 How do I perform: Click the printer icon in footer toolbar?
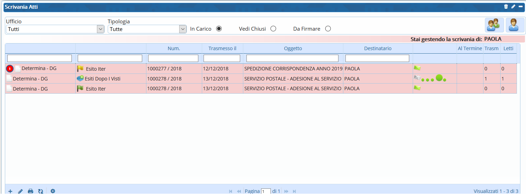(30, 191)
